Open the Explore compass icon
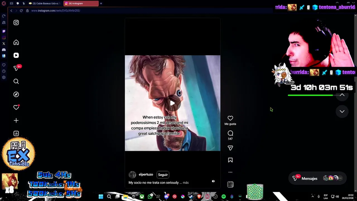357x201 pixels. tap(16, 94)
